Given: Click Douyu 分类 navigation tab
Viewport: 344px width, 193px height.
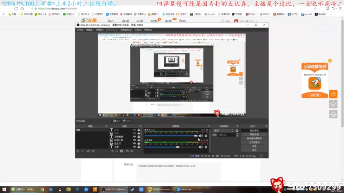Looking at the screenshot, I should pos(139,21).
